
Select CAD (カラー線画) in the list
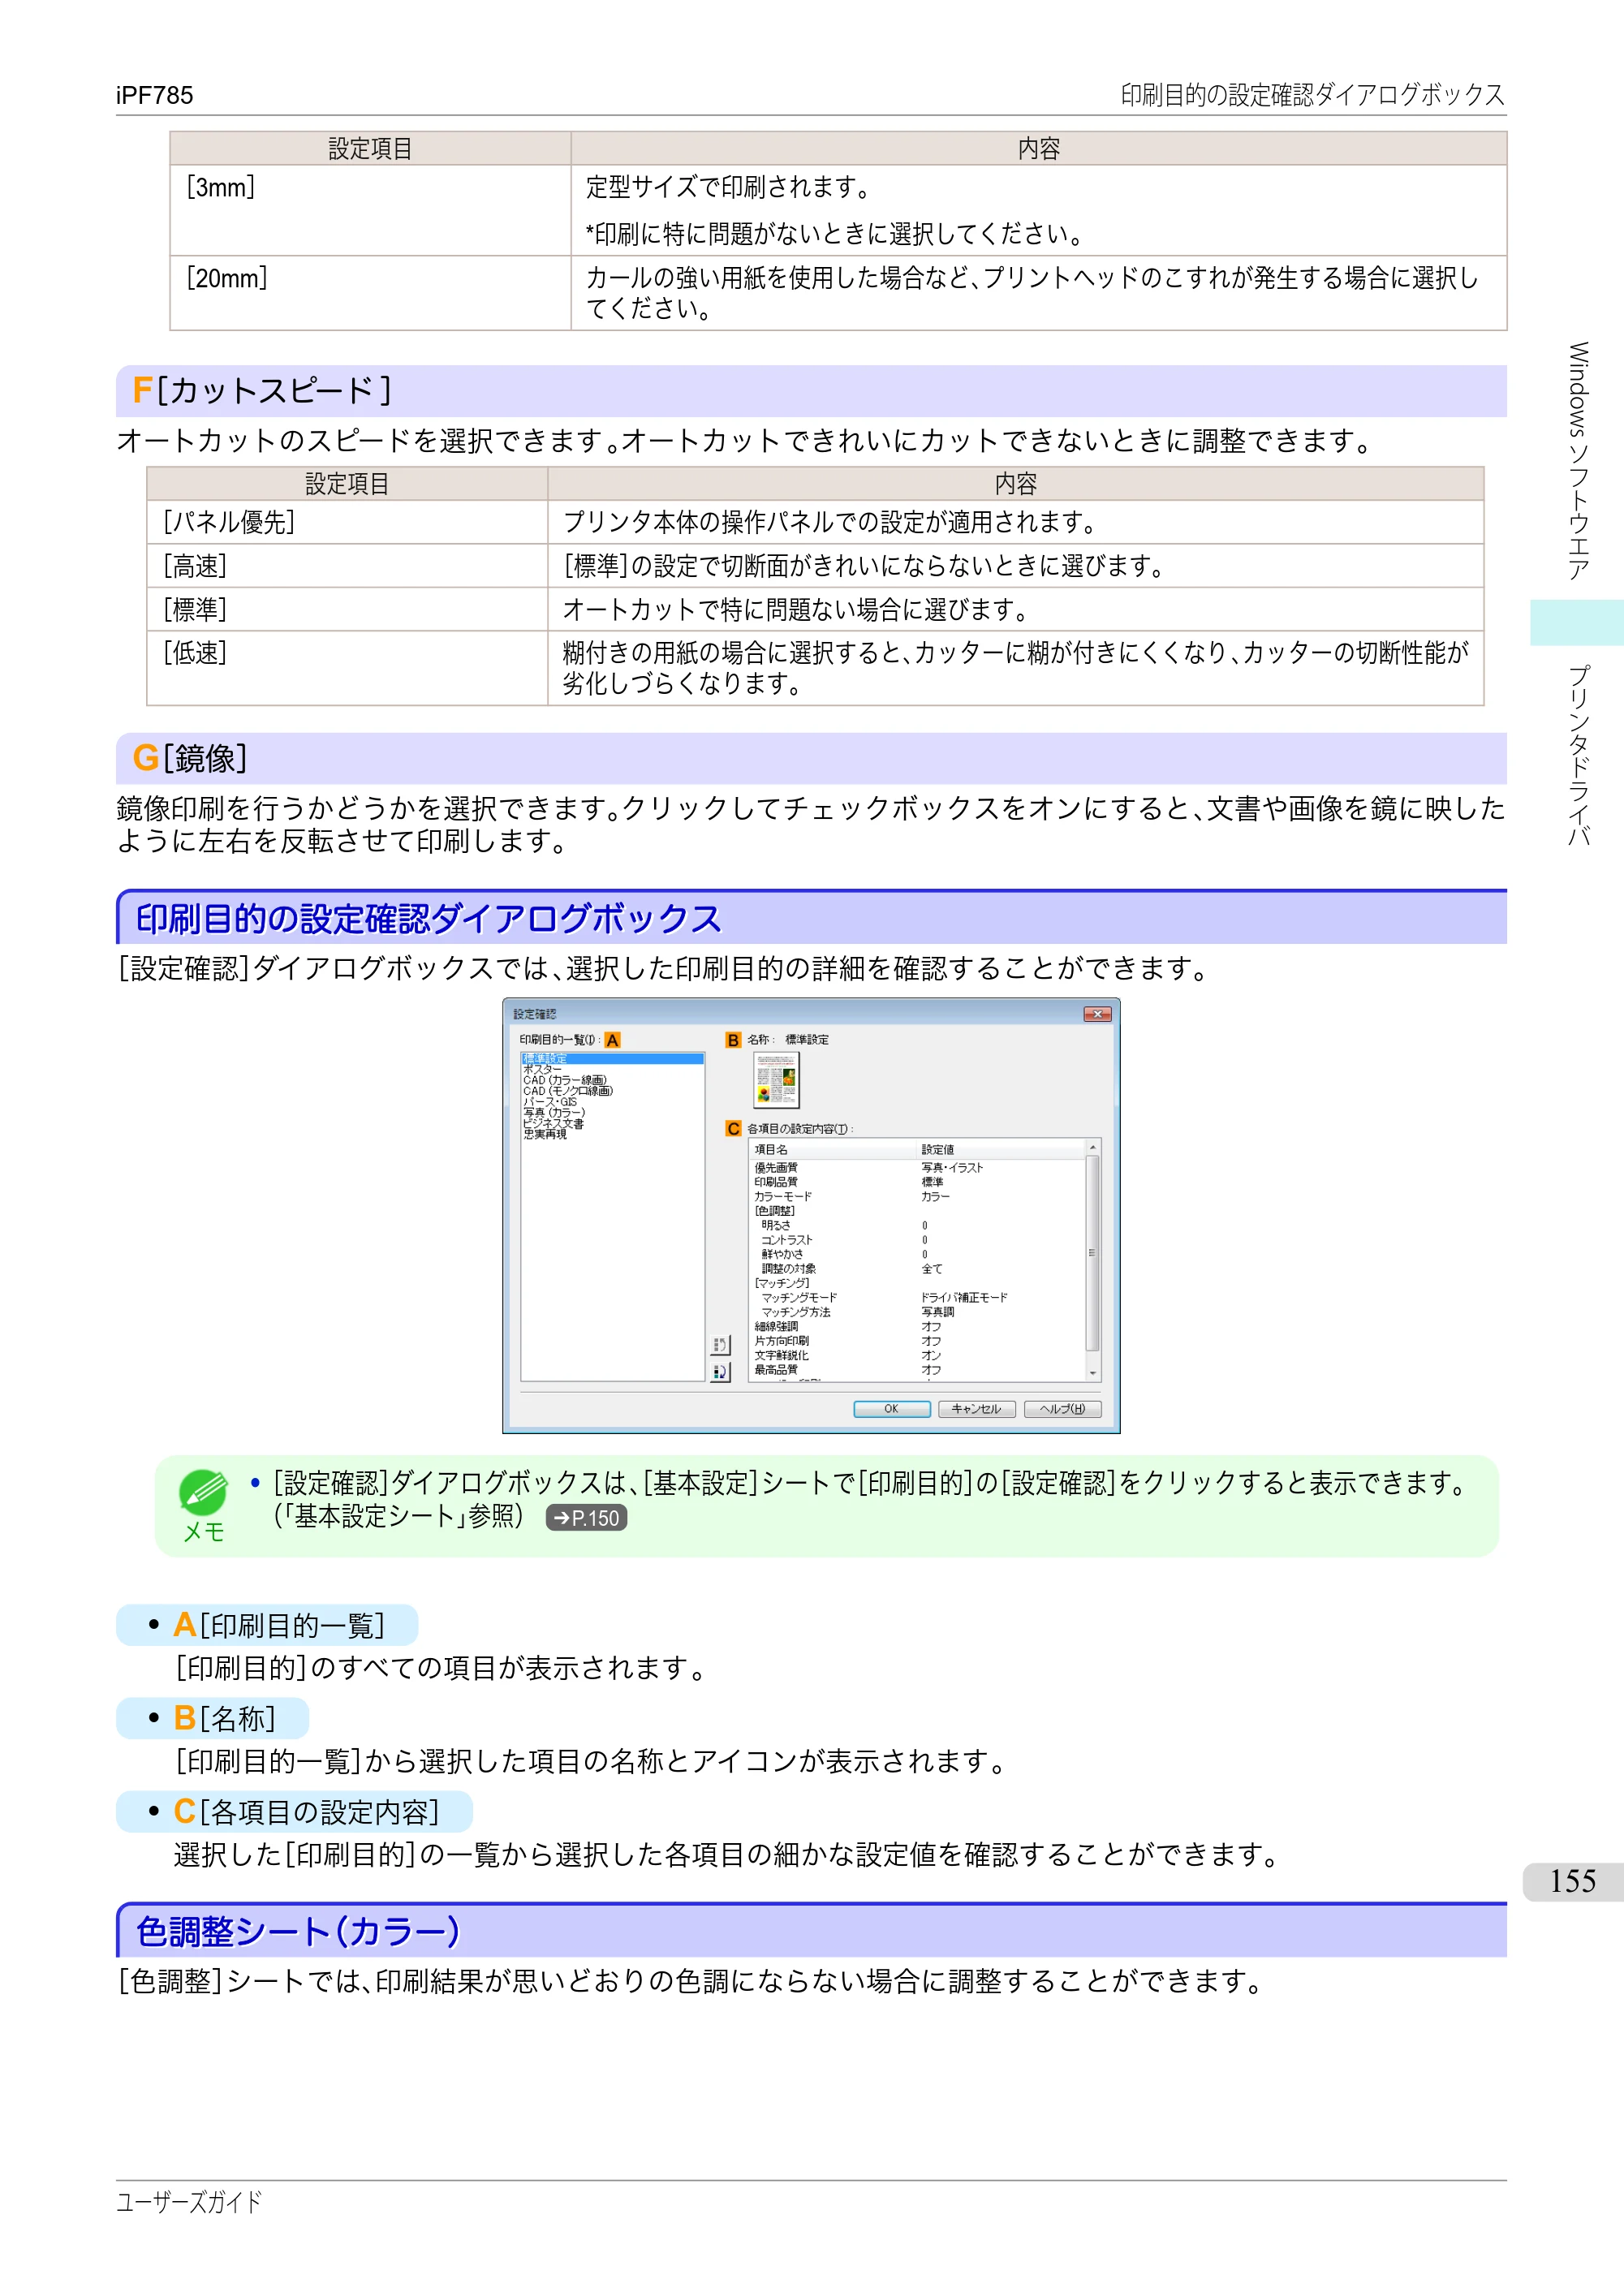tap(612, 1080)
